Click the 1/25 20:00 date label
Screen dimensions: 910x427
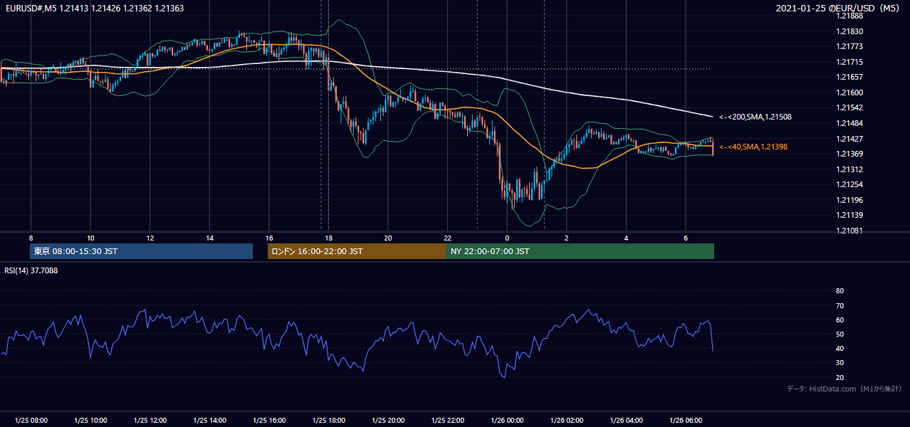coord(388,420)
